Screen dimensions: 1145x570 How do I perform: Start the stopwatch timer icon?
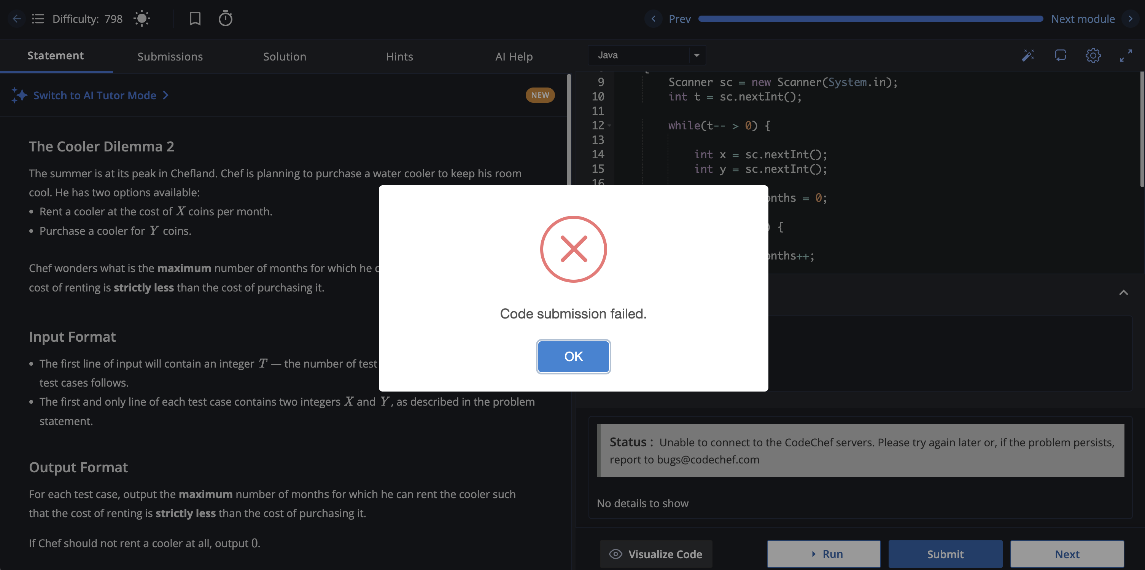tap(225, 19)
